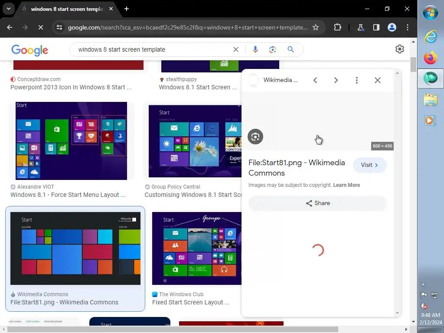Go back to the previous page
This screenshot has width=444, height=333.
click(x=10, y=27)
